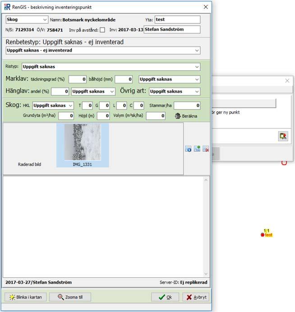This screenshot has width=295, height=312.
Task: Click the notes scrollbar up arrow
Action: click(206, 180)
